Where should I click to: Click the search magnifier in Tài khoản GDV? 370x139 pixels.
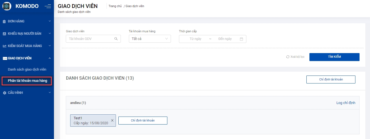[116, 39]
